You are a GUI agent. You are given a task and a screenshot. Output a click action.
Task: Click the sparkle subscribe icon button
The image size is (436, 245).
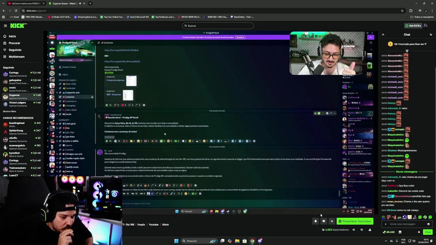(332, 221)
